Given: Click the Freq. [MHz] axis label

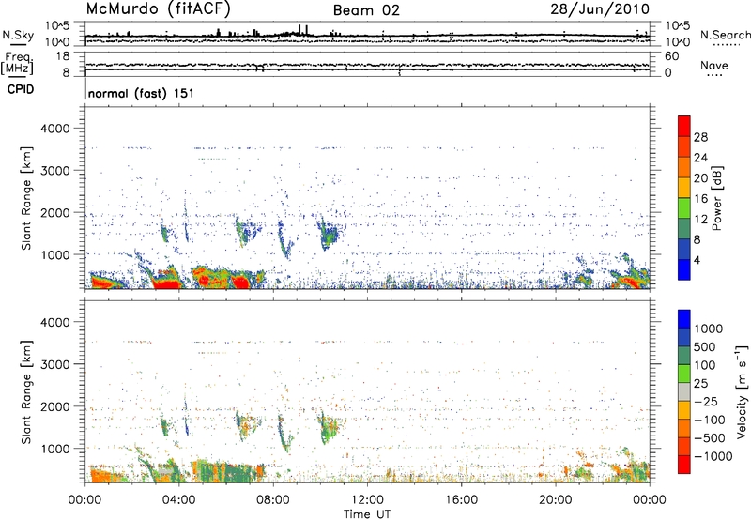Looking at the screenshot, I should point(17,64).
